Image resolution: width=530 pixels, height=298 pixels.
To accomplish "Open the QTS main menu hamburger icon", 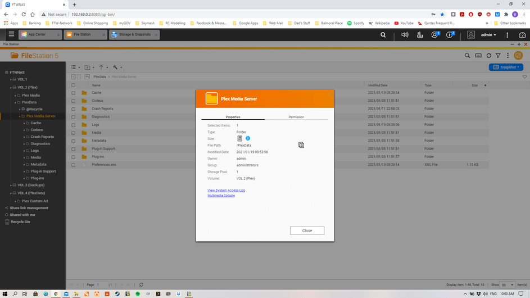I will click(11, 34).
